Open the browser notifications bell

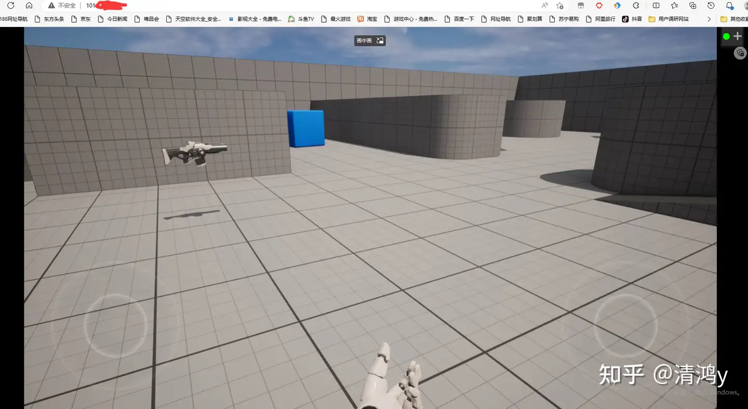pyautogui.click(x=729, y=5)
